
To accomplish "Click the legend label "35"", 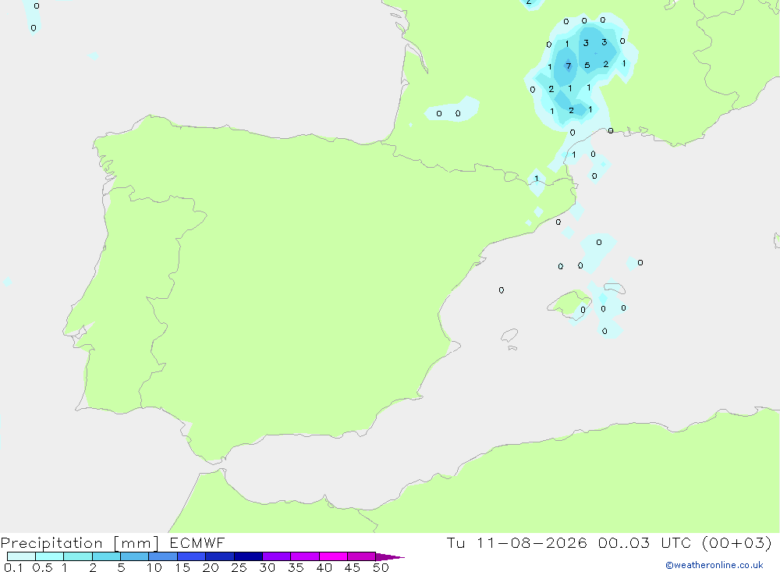I will (x=296, y=567).
